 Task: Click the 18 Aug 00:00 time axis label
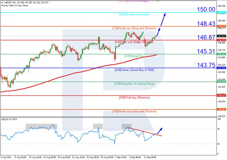click(64, 157)
